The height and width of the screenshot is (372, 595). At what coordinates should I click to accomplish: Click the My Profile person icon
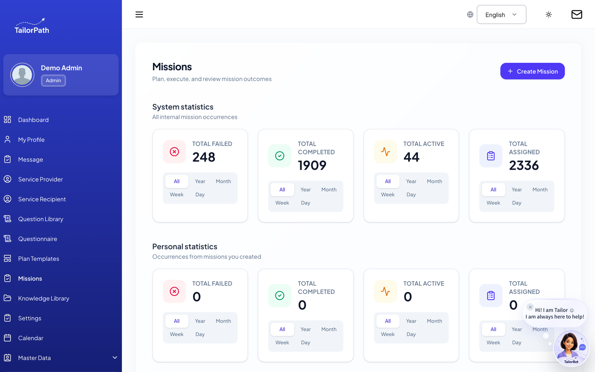7,139
